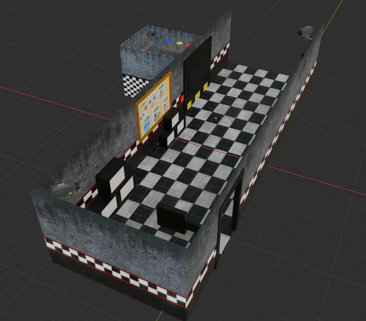Pick the orange-framed poster board
Image resolution: width=366 pixels, height=321 pixels.
tap(154, 106)
